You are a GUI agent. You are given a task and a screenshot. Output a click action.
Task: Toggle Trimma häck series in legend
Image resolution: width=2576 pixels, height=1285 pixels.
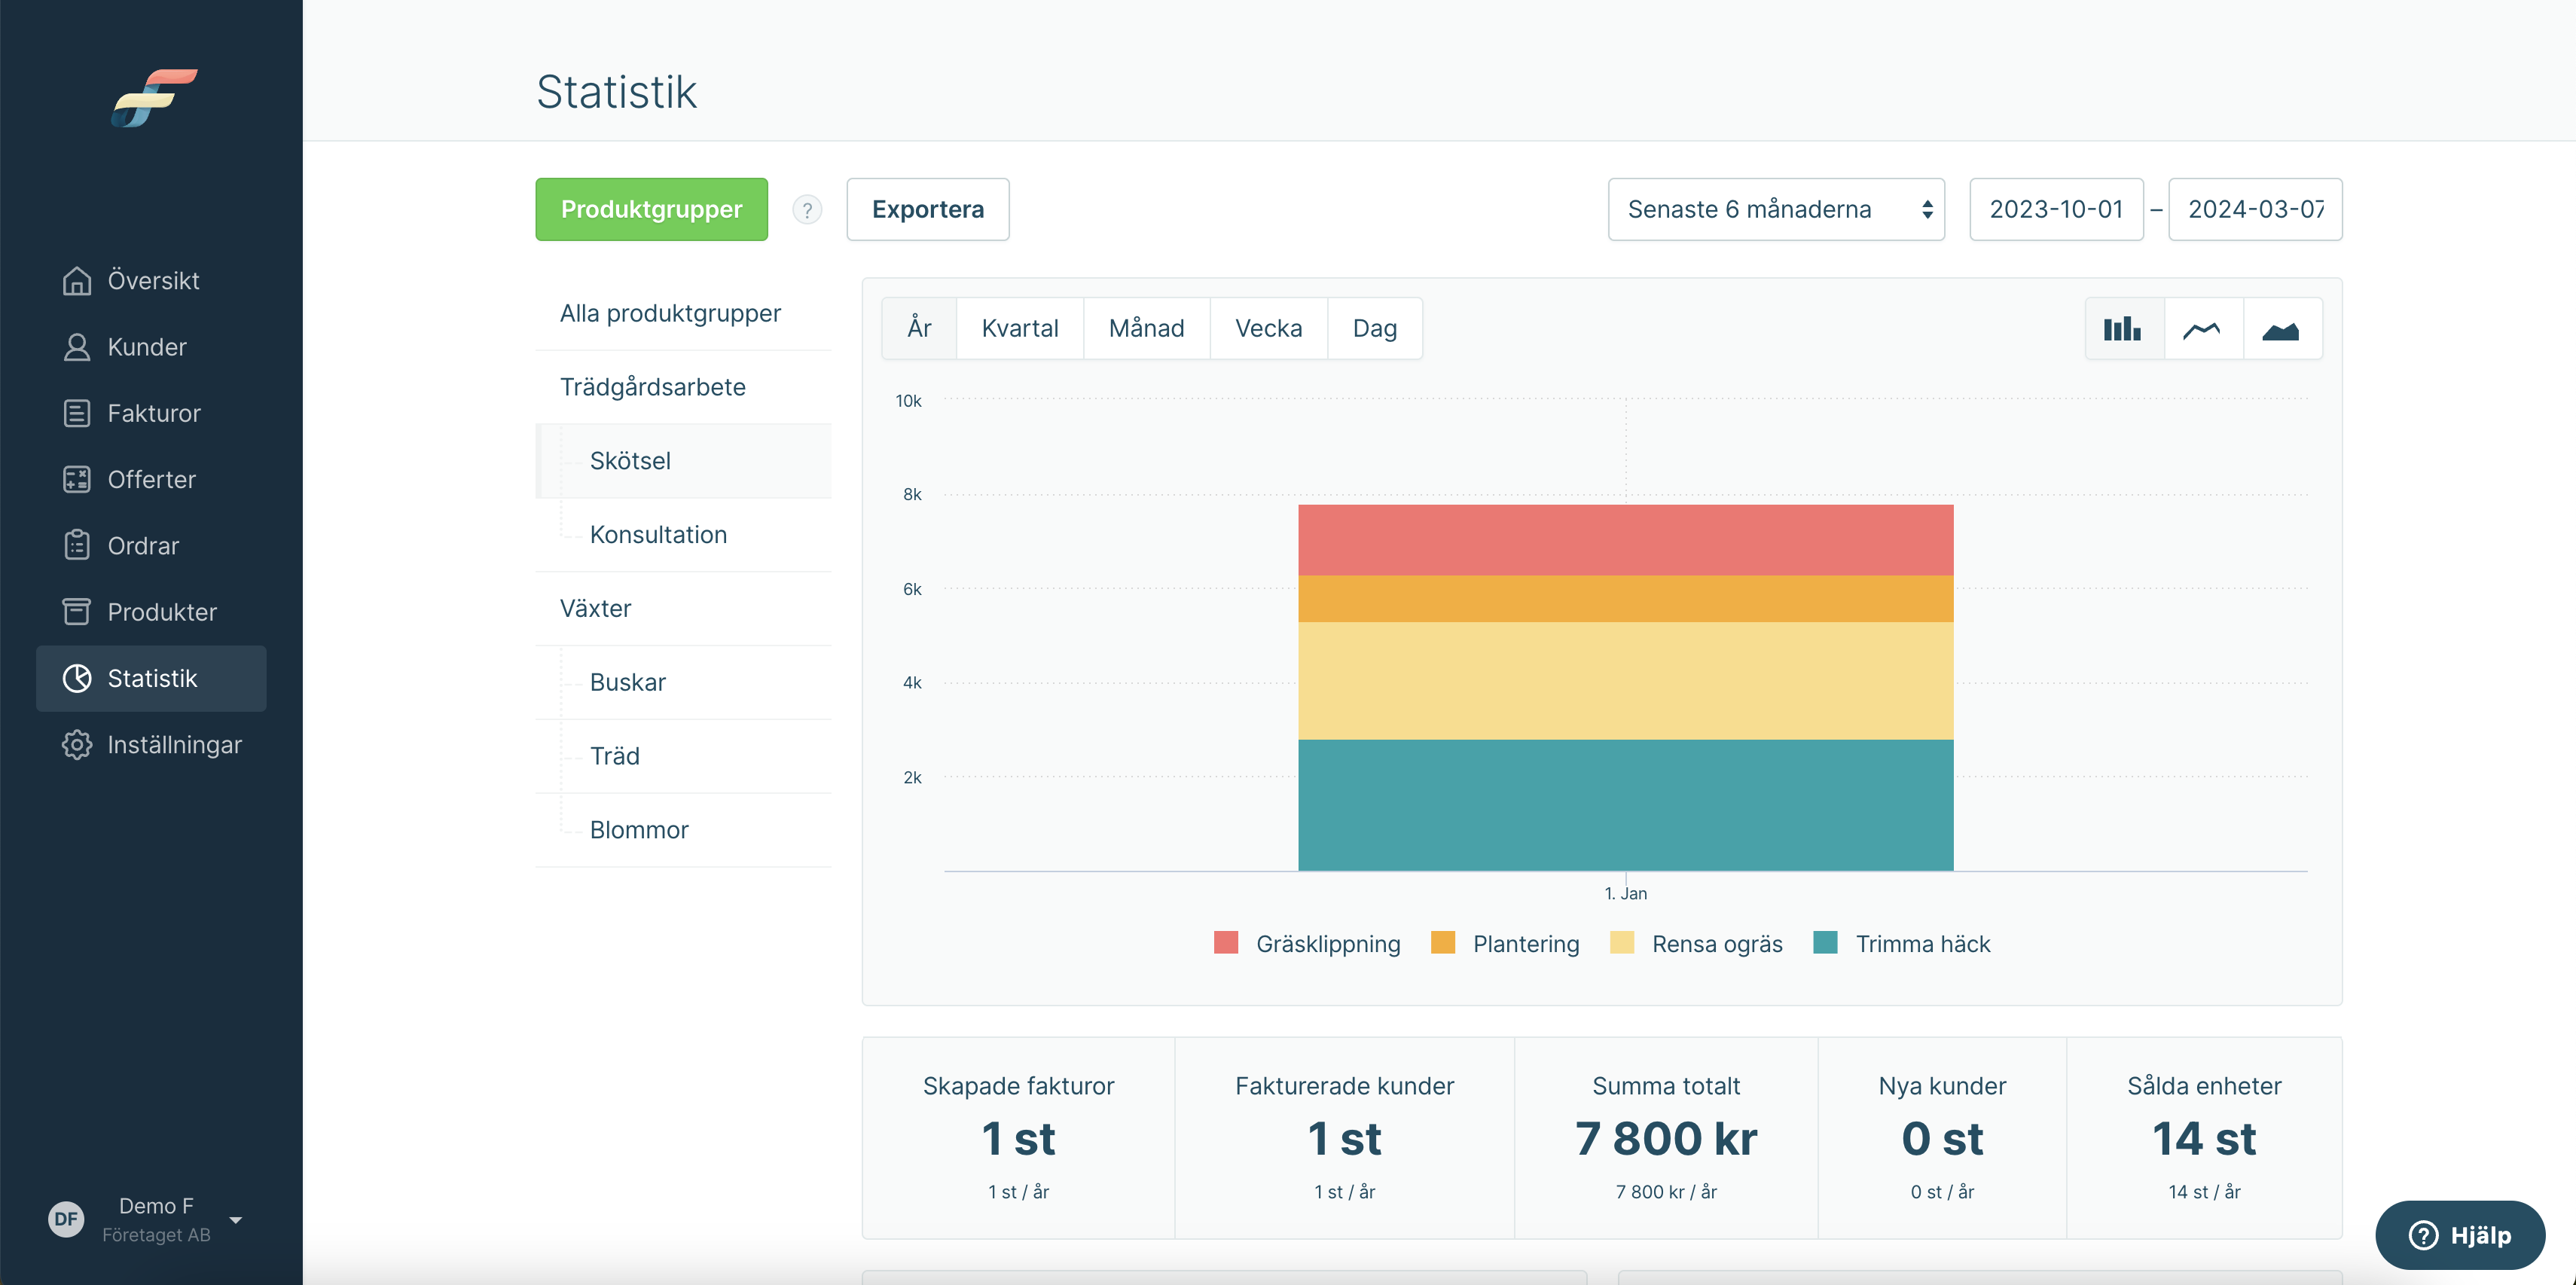tap(1901, 943)
